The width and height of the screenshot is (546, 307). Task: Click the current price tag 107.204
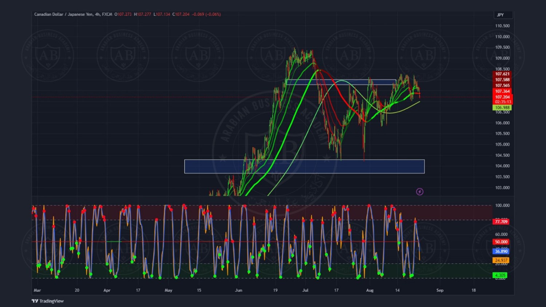click(x=502, y=97)
